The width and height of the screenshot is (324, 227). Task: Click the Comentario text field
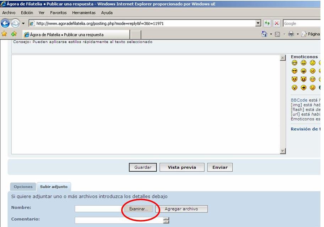(x=119, y=220)
